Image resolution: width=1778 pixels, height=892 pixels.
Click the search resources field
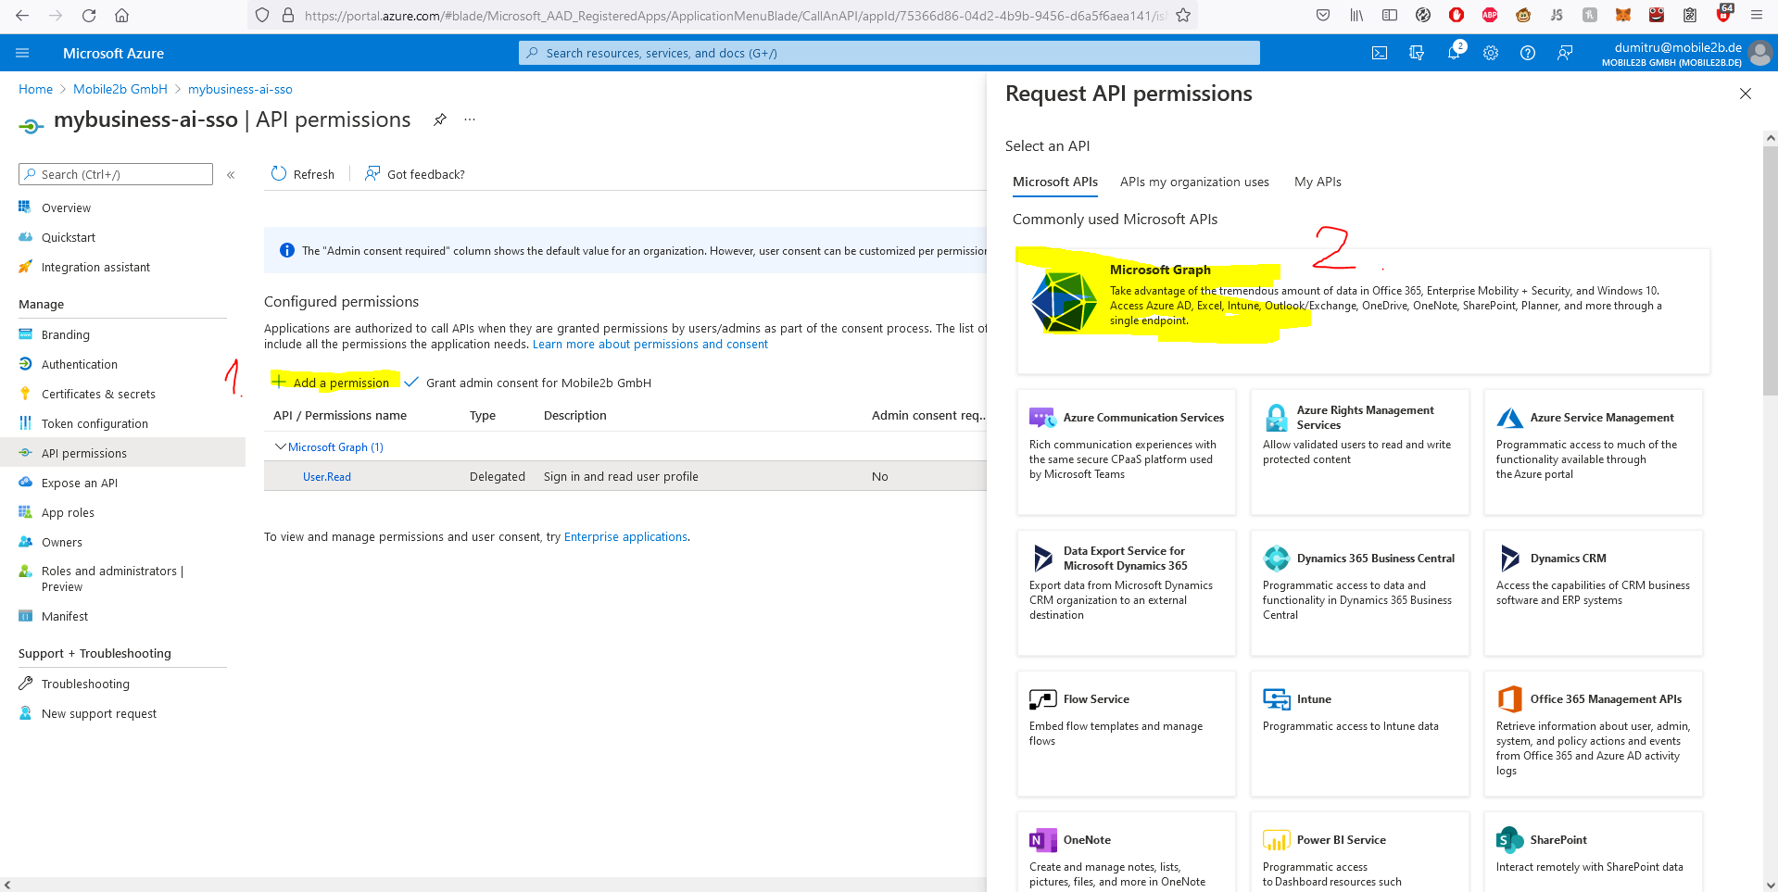[x=889, y=53]
